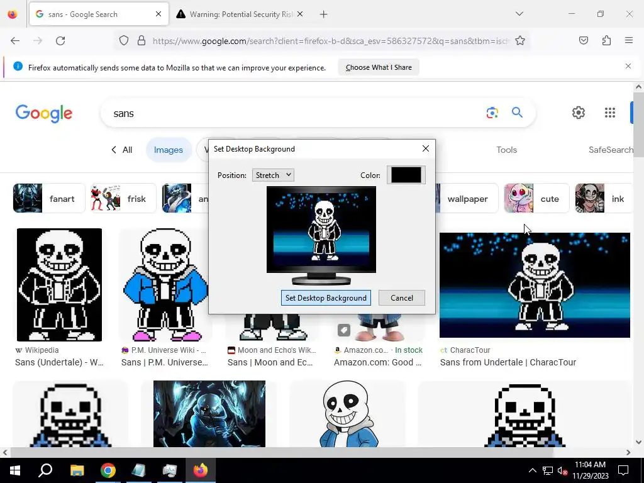This screenshot has width=644, height=483.
Task: Select the fanart suggestion chip
Action: tap(49, 198)
